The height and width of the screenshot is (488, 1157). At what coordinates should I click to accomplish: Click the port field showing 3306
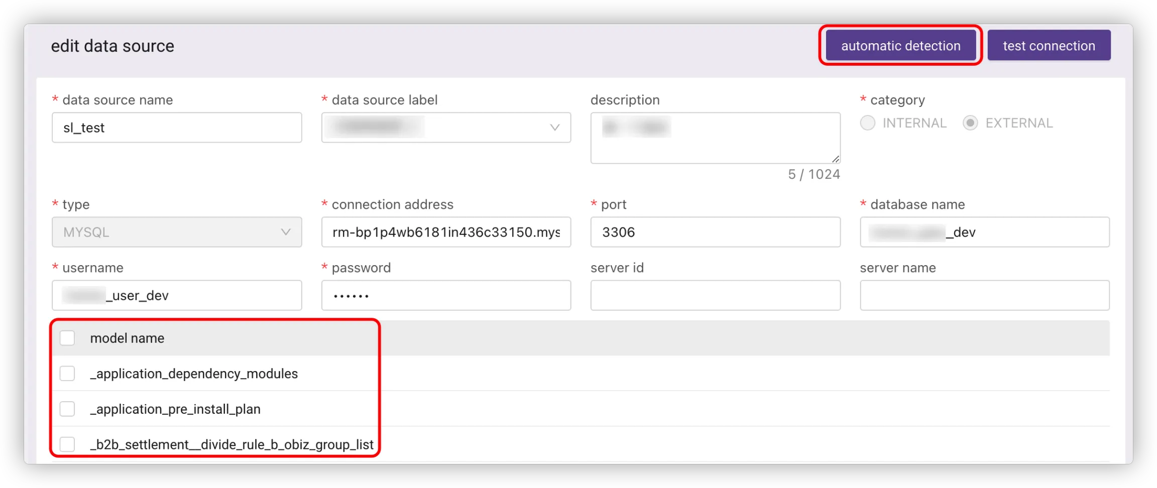pyautogui.click(x=715, y=232)
